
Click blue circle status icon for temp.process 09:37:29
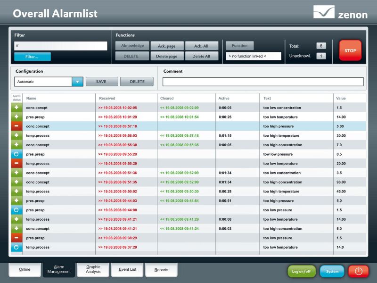16,247
